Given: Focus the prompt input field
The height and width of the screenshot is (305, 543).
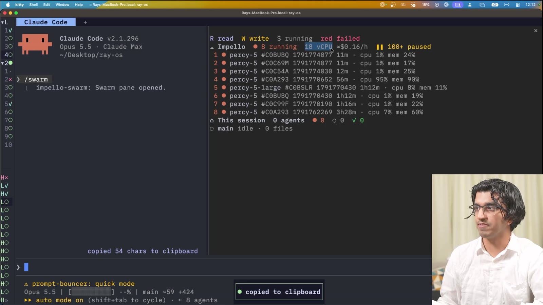Looking at the screenshot, I should (x=224, y=267).
